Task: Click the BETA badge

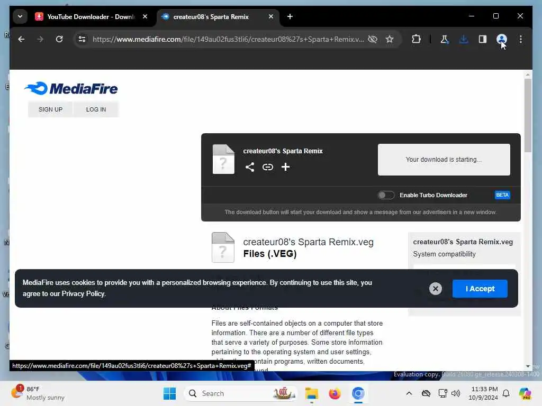Action: 502,195
